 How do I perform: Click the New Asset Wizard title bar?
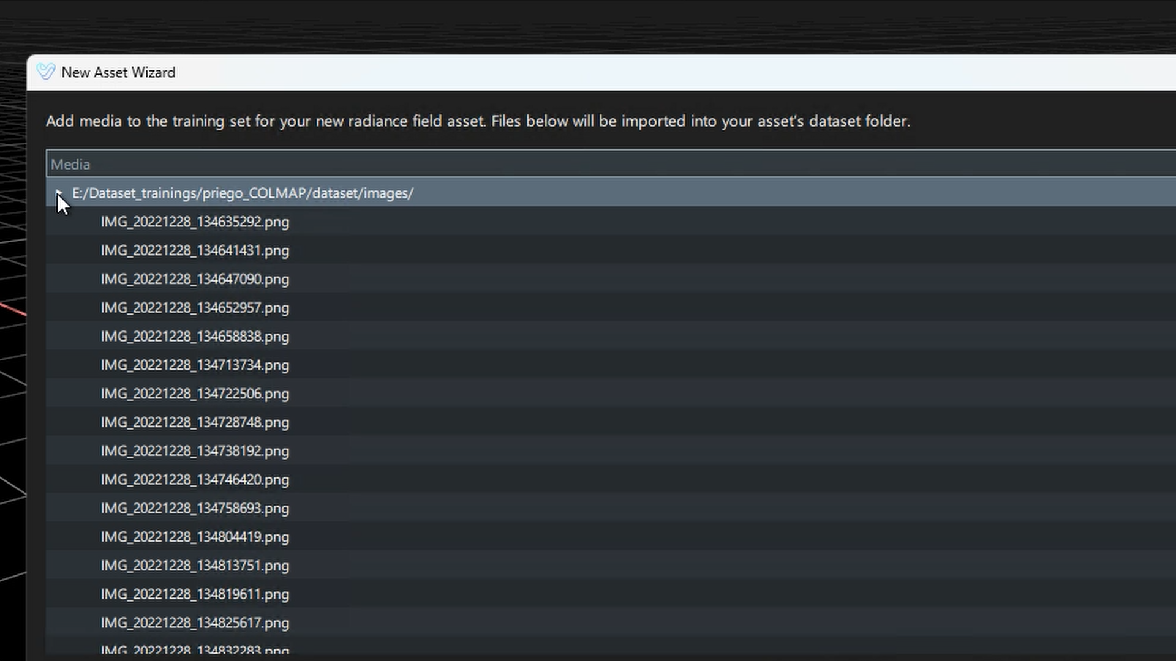pos(601,72)
